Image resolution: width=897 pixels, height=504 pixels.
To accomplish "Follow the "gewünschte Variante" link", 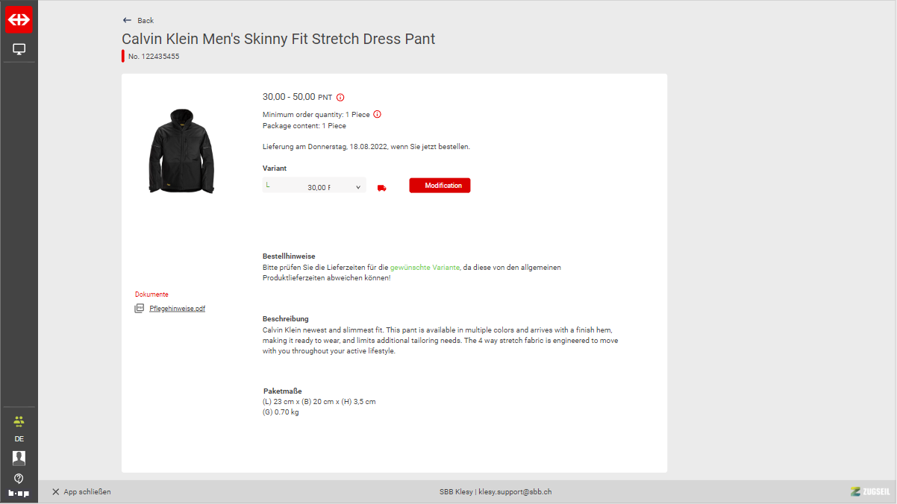I will coord(425,267).
